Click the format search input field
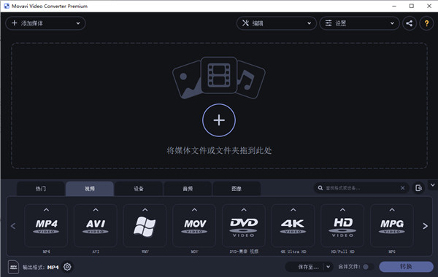 click(361, 188)
